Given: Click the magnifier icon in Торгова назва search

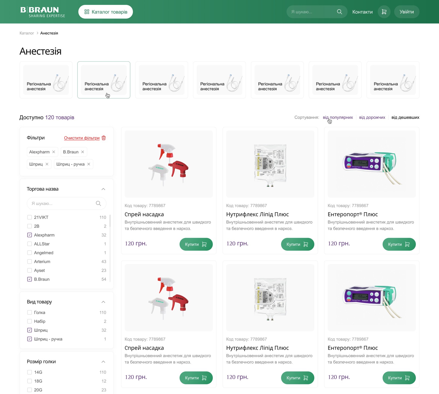Looking at the screenshot, I should pos(99,203).
